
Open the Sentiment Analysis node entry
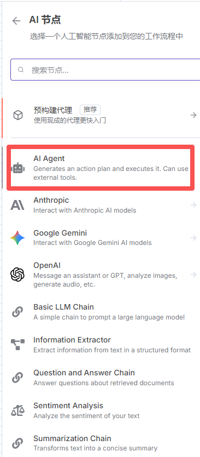pos(101,410)
